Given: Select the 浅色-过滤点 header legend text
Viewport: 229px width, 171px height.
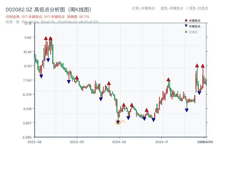Looking at the screenshot, I should pos(198,8).
